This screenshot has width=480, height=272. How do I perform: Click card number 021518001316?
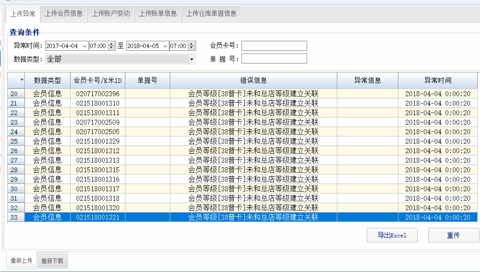[x=98, y=179]
